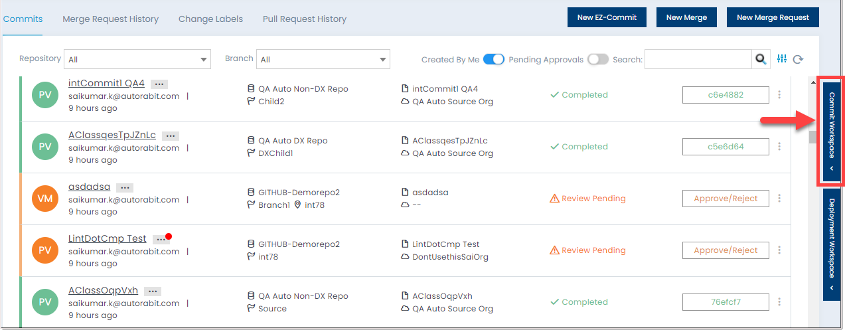Click the ellipsis badge next to asdadsa
845x332 pixels.
[x=125, y=188]
